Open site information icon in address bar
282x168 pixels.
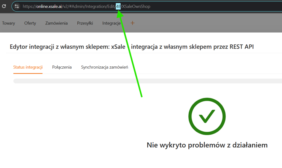[x=17, y=6]
